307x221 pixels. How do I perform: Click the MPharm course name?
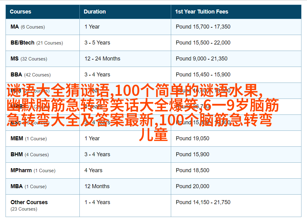coord(21,170)
